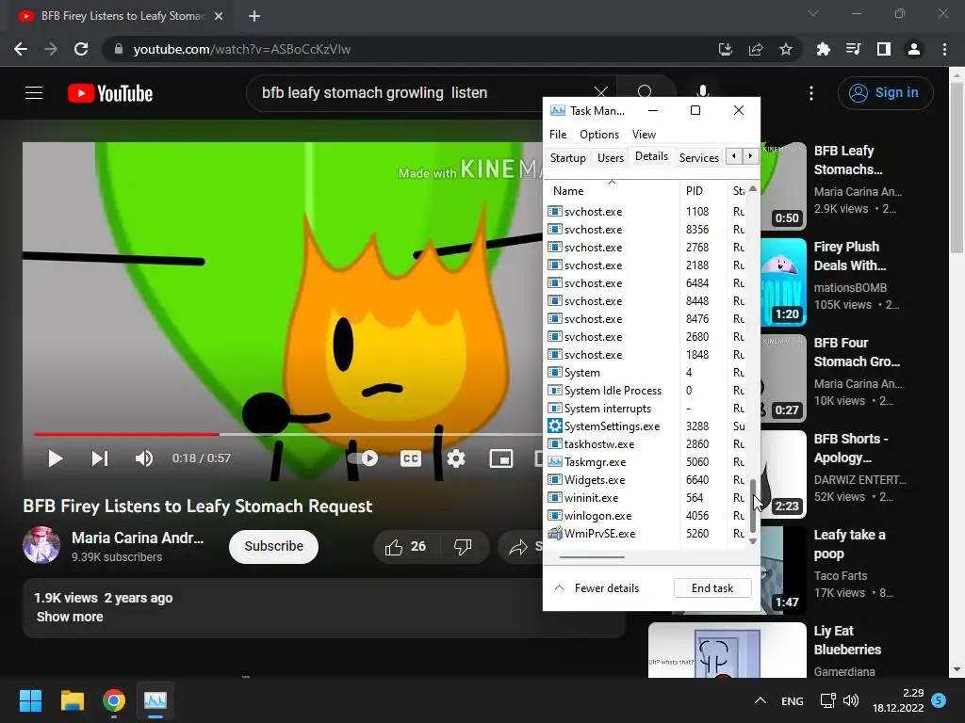Open Chrome media control icon
The image size is (965, 723).
click(x=853, y=49)
